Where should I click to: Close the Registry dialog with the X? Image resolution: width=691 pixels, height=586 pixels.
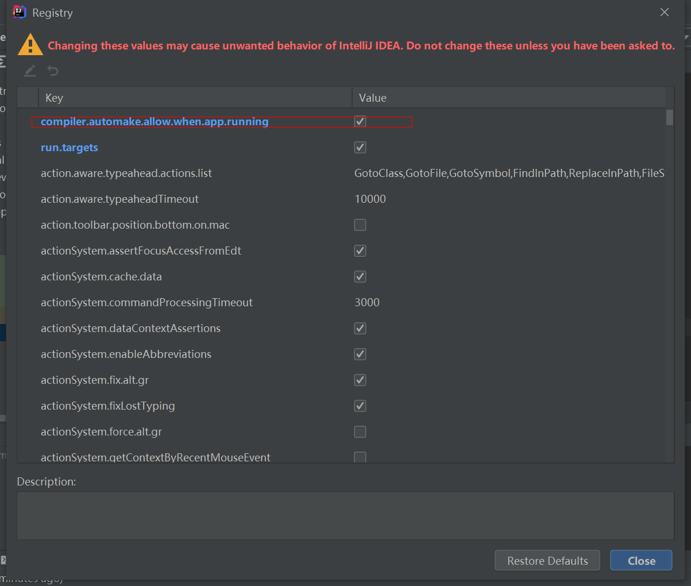click(665, 12)
